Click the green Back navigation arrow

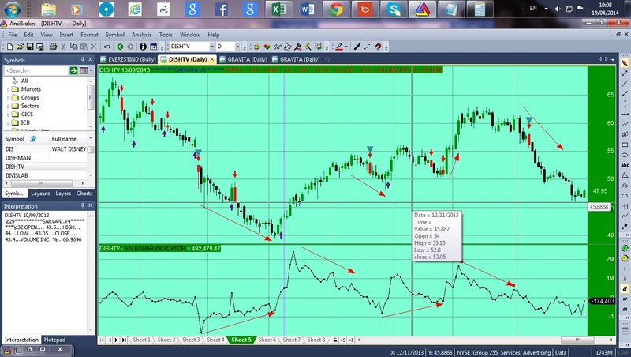click(x=120, y=47)
